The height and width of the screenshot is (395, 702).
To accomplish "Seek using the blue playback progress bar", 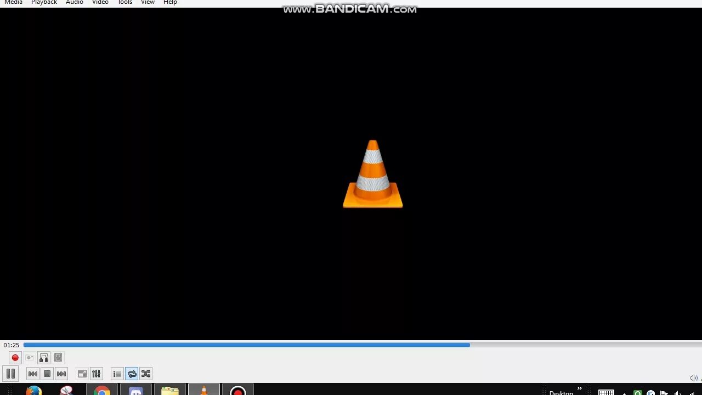I will pos(246,345).
